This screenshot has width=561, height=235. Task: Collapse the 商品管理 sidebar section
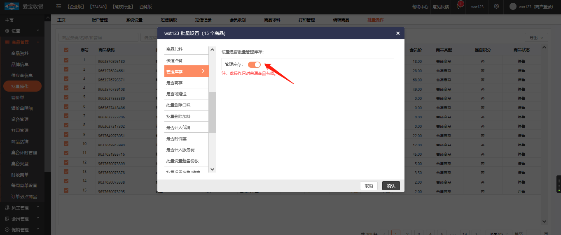[38, 42]
